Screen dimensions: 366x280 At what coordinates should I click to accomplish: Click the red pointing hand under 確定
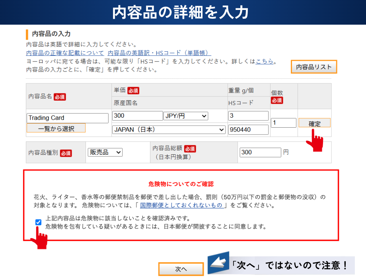pos(316,142)
